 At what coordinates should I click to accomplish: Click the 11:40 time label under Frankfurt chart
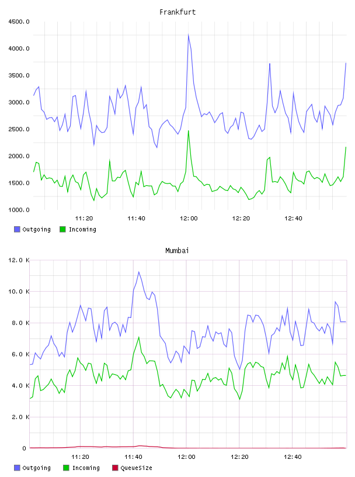(136, 219)
